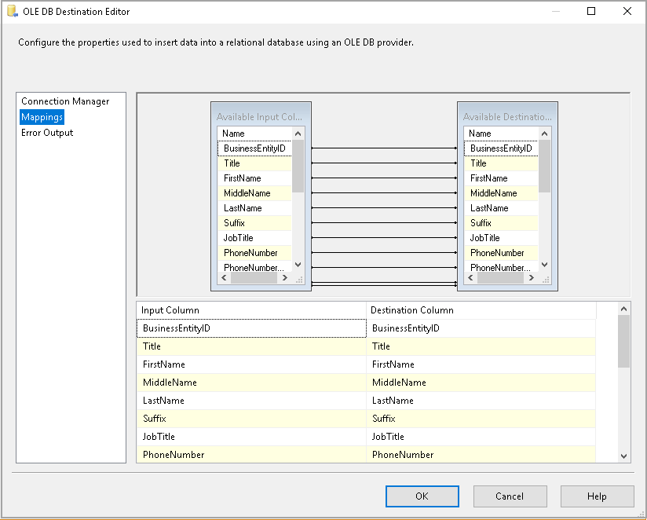Dismiss the dialog using Cancel
647x520 pixels.
510,496
